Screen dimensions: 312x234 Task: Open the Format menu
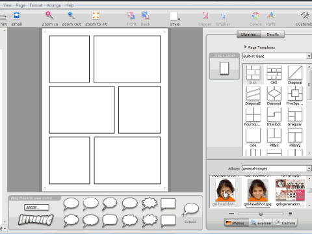pyautogui.click(x=36, y=5)
